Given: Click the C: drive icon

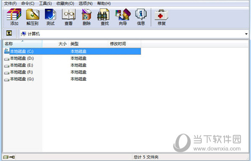Looking at the screenshot, I should point(7,51).
